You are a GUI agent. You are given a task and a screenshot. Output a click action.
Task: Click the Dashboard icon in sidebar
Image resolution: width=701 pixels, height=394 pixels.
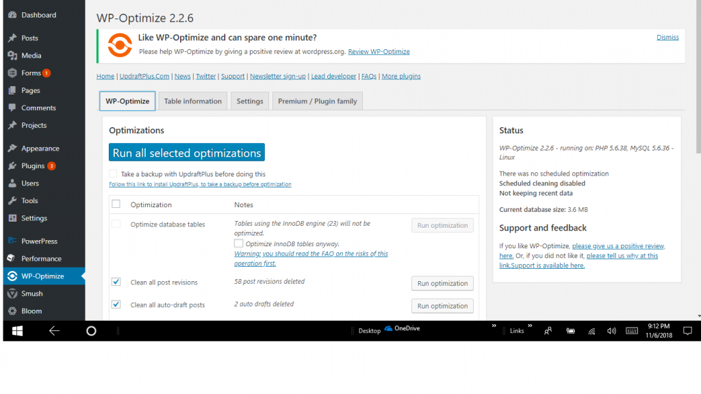(12, 15)
